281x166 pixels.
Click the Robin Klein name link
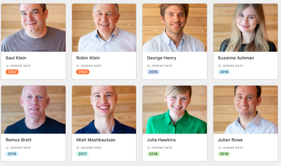tap(88, 58)
